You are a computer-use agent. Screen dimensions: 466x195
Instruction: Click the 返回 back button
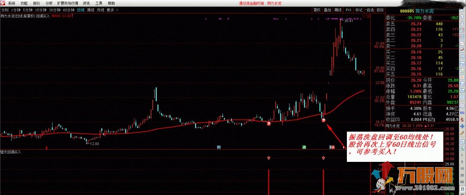tap(380, 10)
